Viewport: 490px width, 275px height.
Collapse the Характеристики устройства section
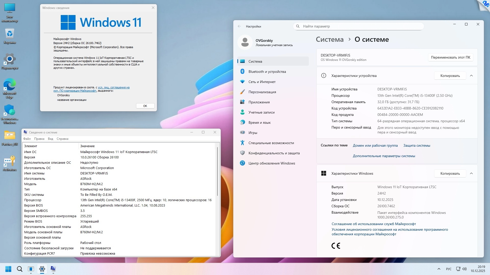point(472,76)
